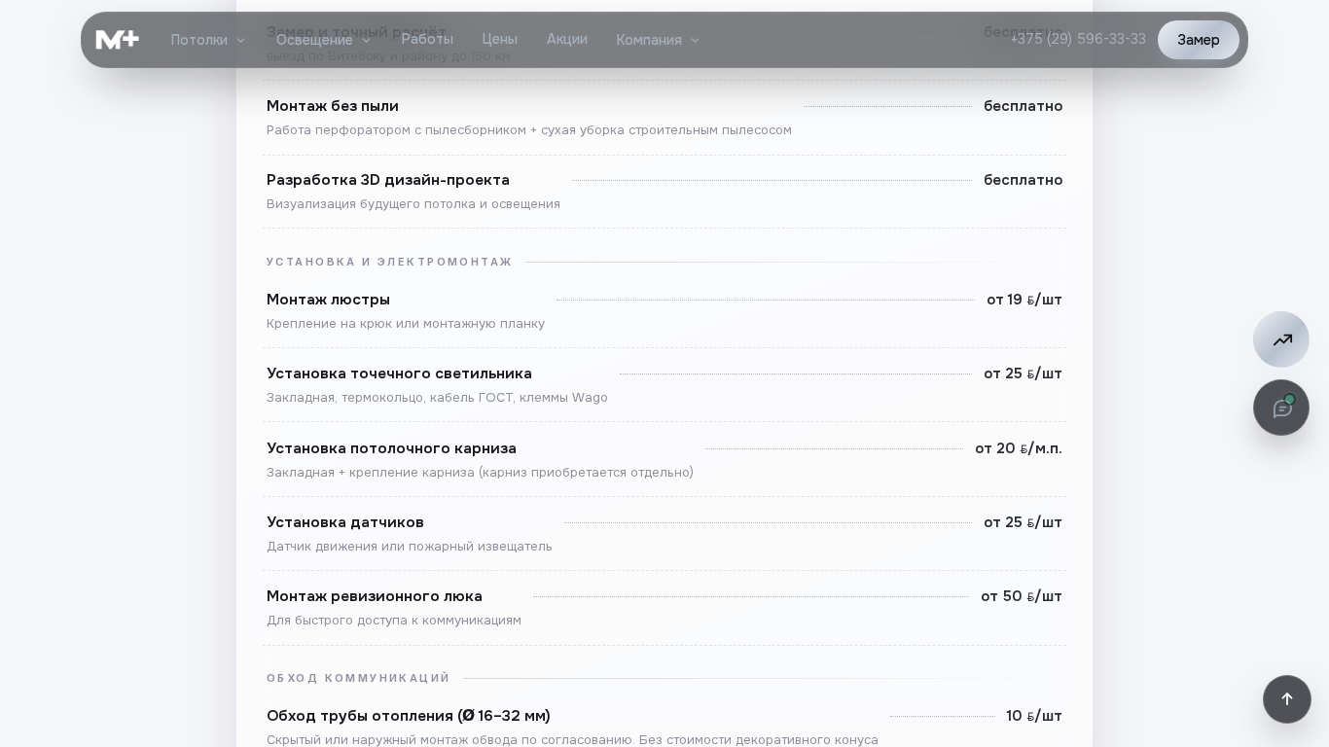The width and height of the screenshot is (1329, 747).
Task: Click price от 20 per м.п.
Action: point(1019,448)
